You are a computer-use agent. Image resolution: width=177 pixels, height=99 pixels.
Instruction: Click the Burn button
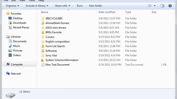click(80, 6)
